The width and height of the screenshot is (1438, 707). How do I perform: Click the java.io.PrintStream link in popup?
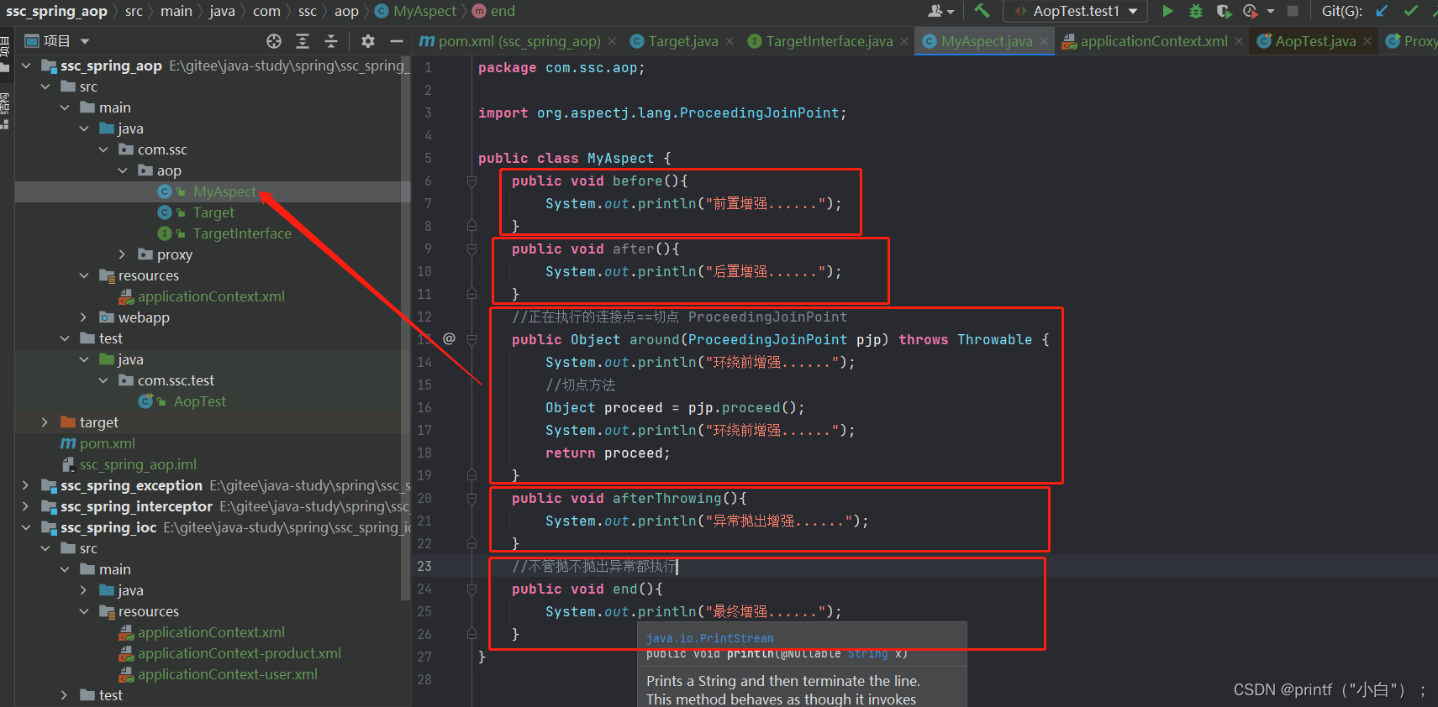click(x=710, y=638)
